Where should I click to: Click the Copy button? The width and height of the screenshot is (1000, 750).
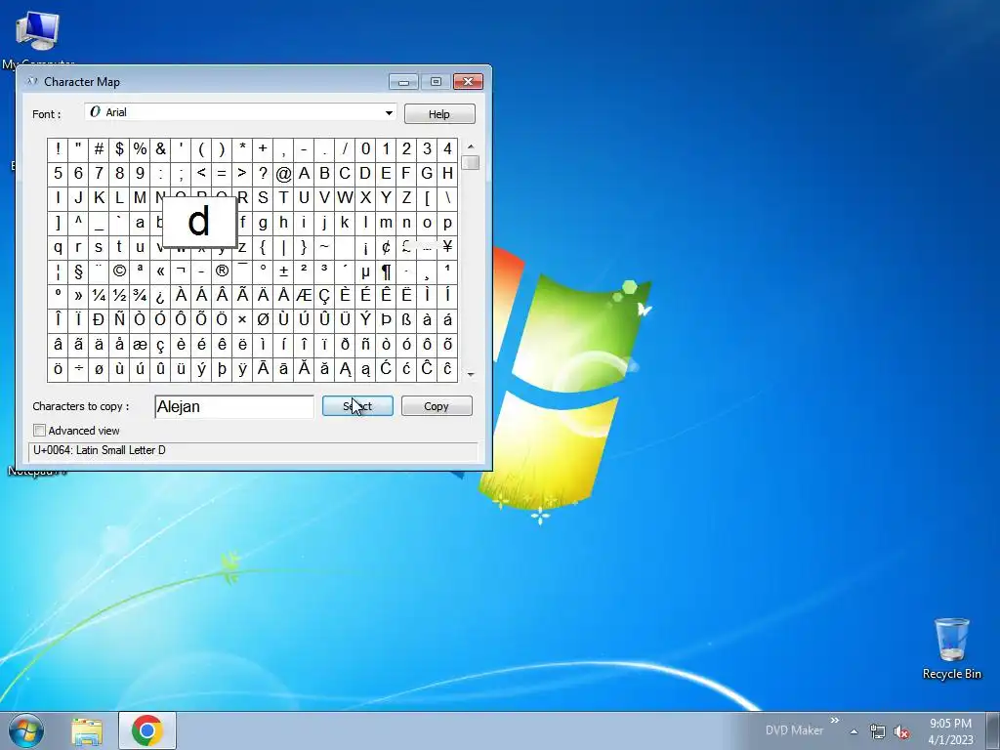coord(437,406)
